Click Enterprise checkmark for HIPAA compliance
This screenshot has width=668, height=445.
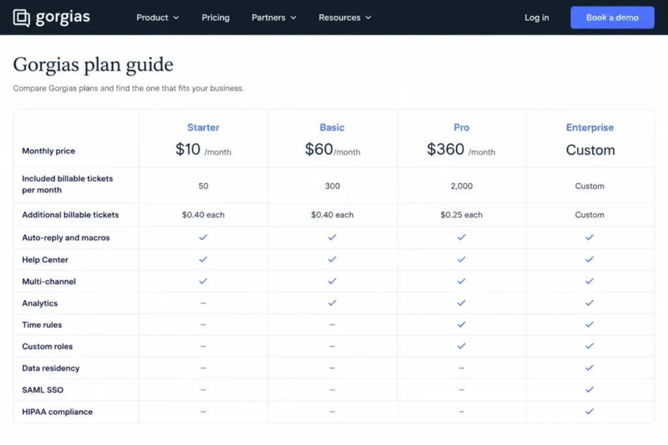pyautogui.click(x=589, y=411)
